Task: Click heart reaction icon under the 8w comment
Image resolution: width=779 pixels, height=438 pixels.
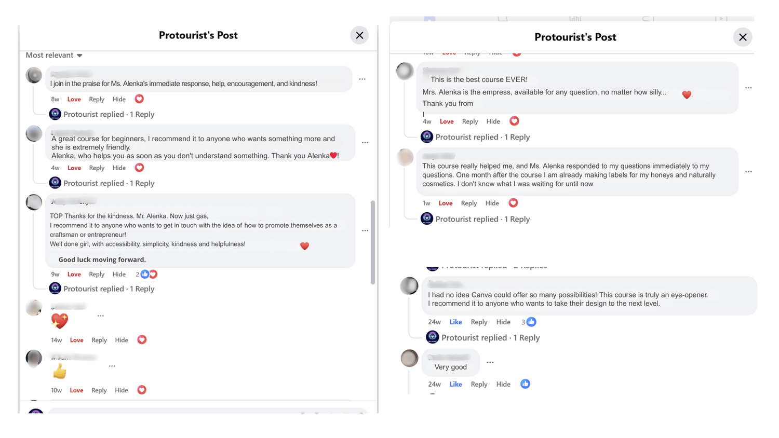Action: pyautogui.click(x=139, y=99)
